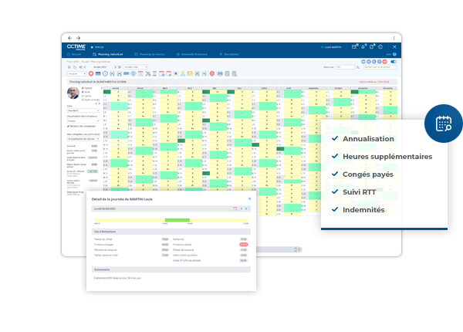Click the red plus add icon in toolbar
The height and width of the screenshot is (332, 463).
coord(91,73)
